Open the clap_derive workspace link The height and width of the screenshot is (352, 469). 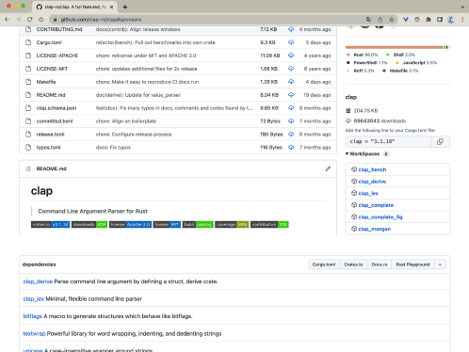point(372,182)
